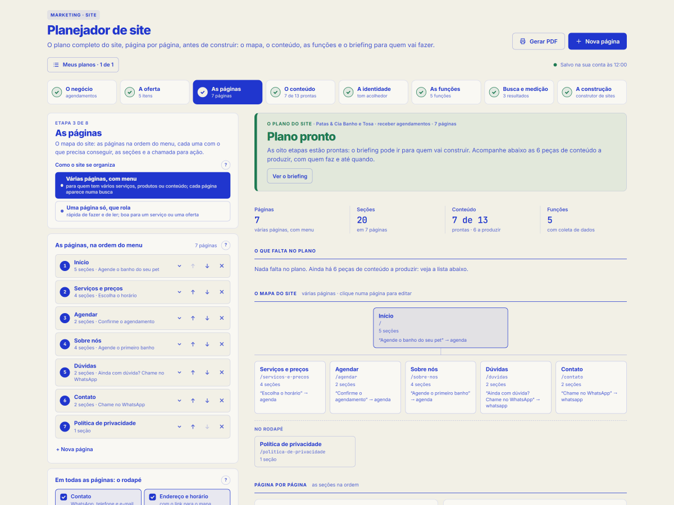Click the MARKETING · SITE label
This screenshot has width=674, height=505.
pyautogui.click(x=74, y=15)
